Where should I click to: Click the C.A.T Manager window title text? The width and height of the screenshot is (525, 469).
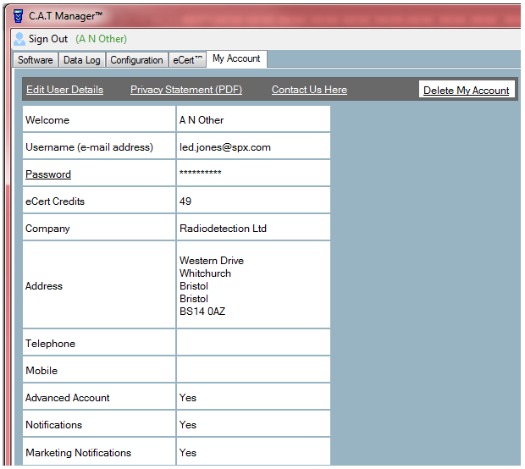66,16
